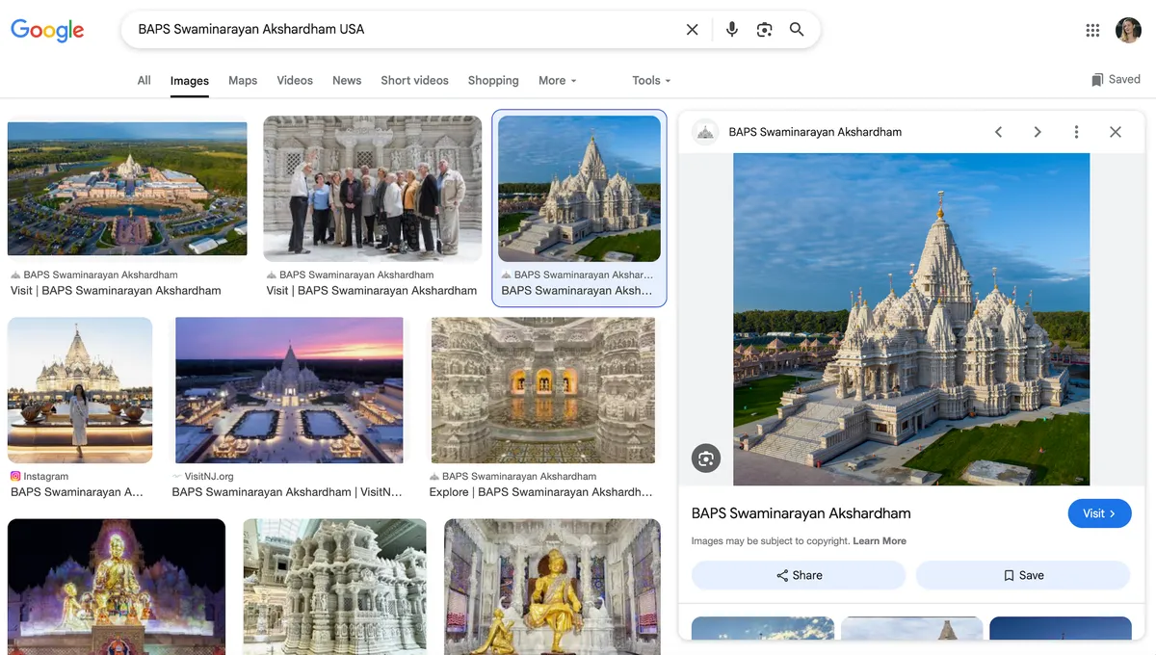Open Google Lens image search camera icon
1156x655 pixels.
point(764,30)
